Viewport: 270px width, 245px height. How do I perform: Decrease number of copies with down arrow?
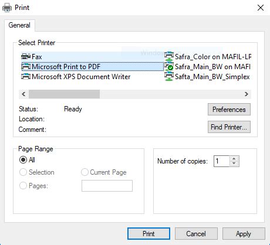234,164
